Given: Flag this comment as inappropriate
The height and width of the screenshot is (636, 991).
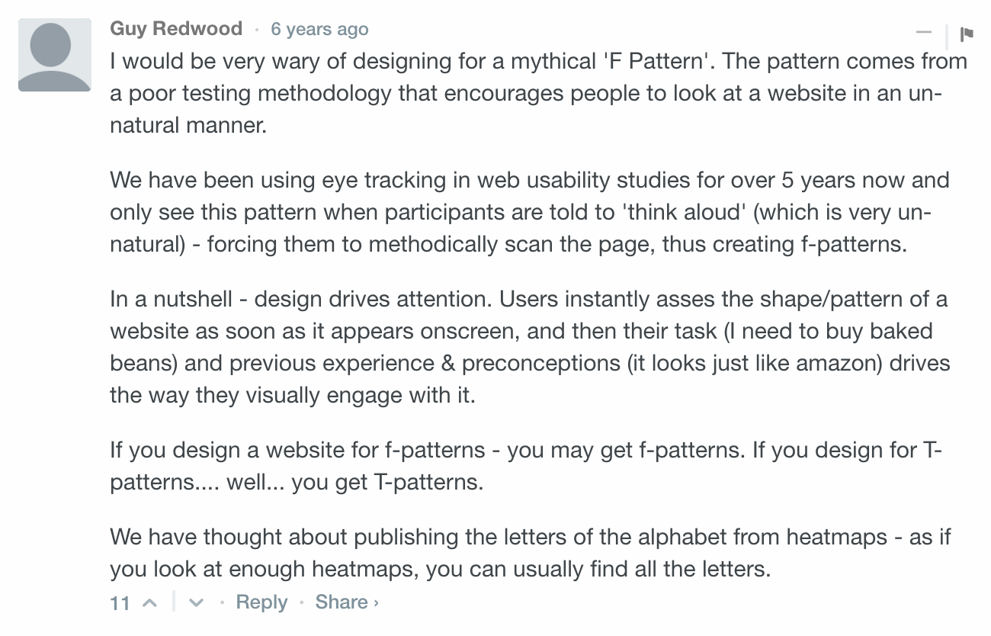Looking at the screenshot, I should click(x=967, y=34).
